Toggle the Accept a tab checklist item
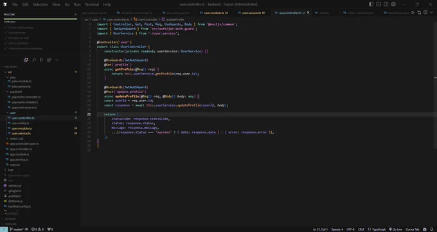 point(17,33)
